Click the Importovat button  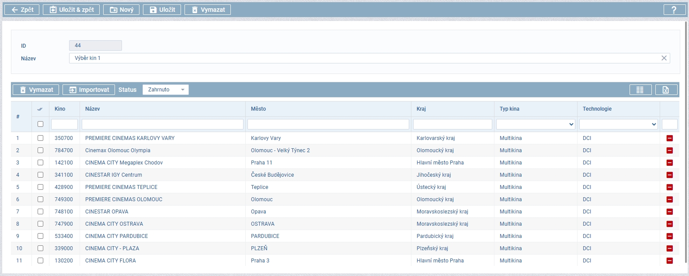(89, 90)
